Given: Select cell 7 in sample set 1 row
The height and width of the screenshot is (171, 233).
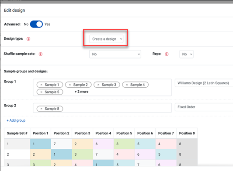Looking at the screenshot, I should point(61,144).
